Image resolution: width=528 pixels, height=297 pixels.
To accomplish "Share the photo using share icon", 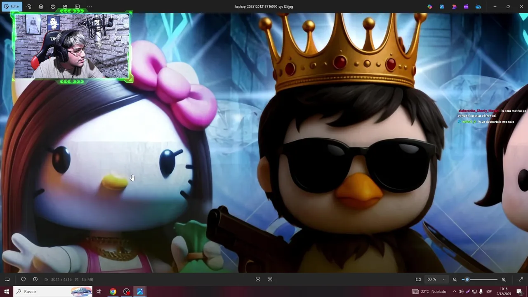I will 65,7.
